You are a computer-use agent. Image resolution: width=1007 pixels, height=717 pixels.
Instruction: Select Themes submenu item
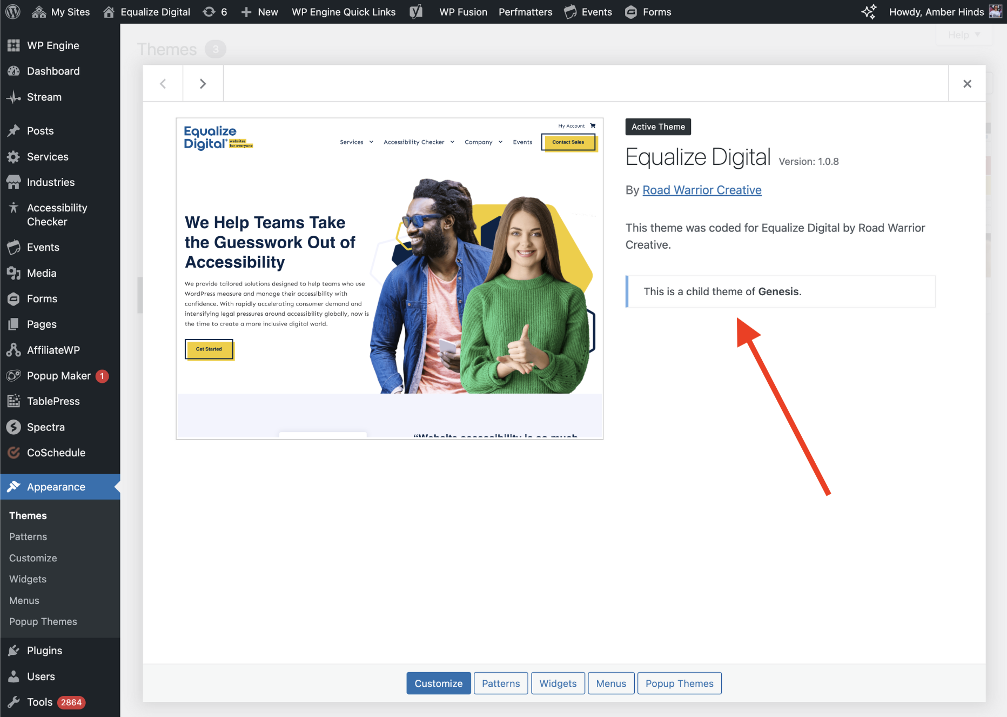pyautogui.click(x=28, y=515)
